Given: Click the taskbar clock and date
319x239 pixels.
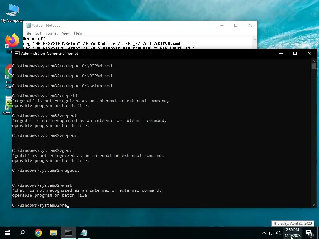Looking at the screenshot, I should pyautogui.click(x=292, y=233).
